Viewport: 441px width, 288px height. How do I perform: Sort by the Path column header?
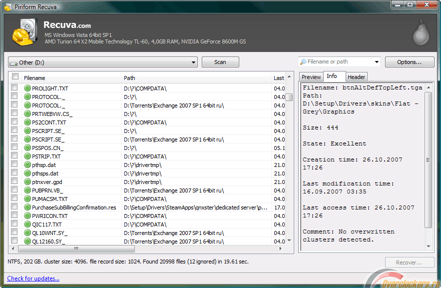coord(196,78)
